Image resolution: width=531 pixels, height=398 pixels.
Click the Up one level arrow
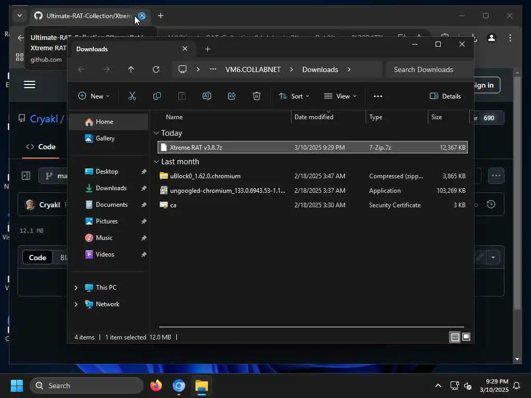point(131,69)
